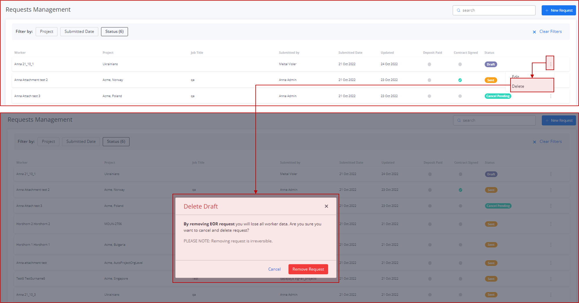Choose Delete from the row context menu
Screen dimensions: 579x303
tap(518, 86)
